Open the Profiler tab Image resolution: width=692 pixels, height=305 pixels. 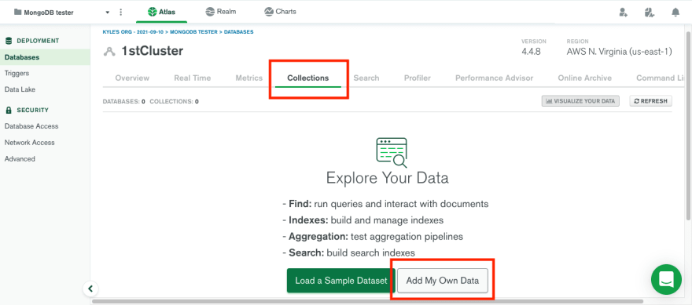tap(418, 78)
